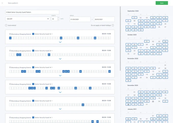This screenshot has width=173, height=123.
Task: Toggle the highlighted day 1 cell
Action: (10, 38)
